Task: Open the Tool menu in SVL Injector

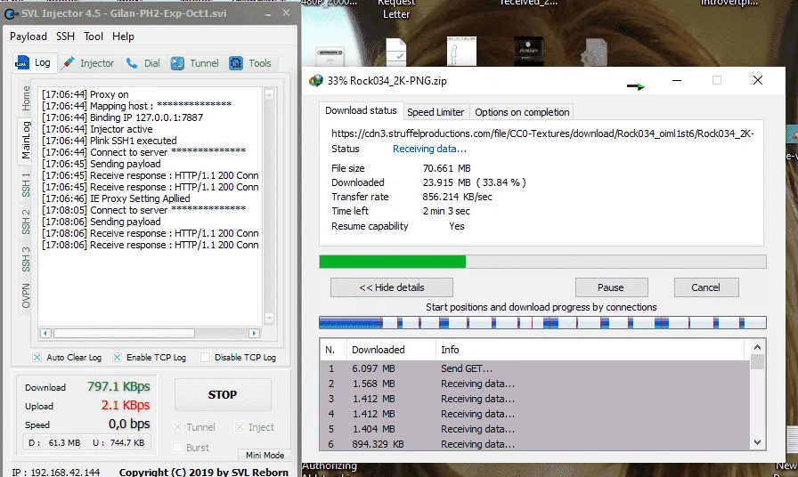Action: click(94, 36)
